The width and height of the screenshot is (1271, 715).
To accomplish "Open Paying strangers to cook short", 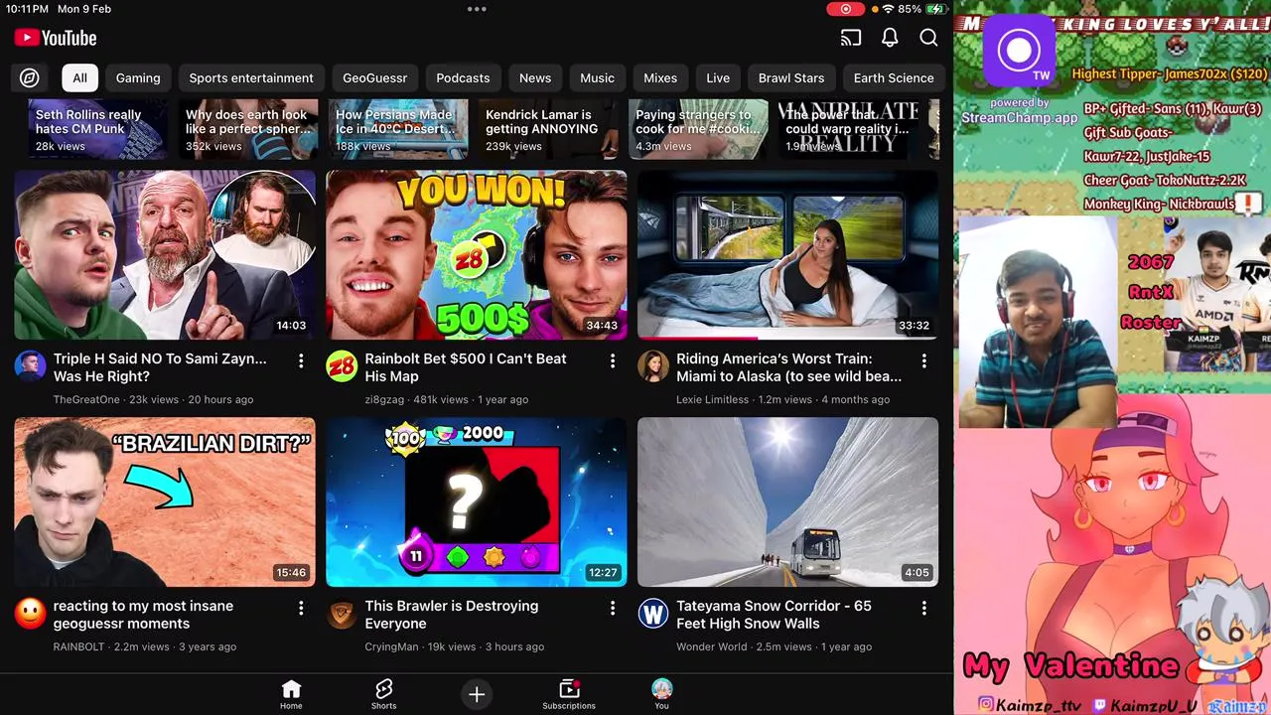I will [698, 129].
